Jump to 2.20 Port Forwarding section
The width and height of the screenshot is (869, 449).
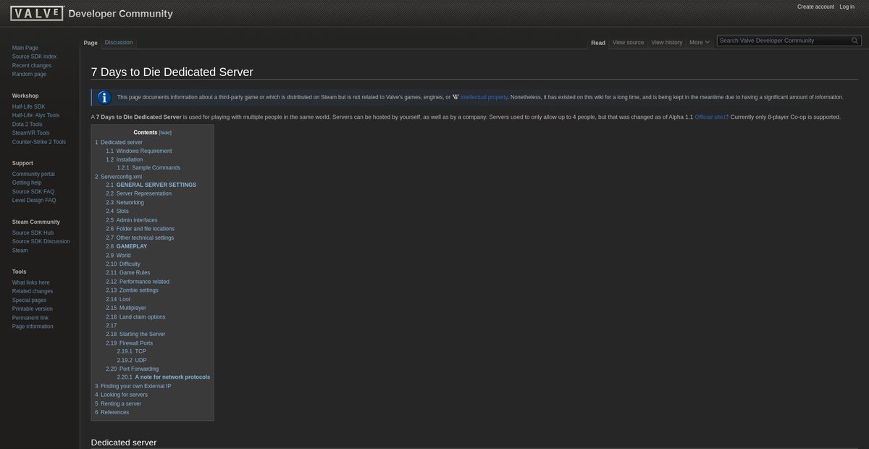click(x=133, y=369)
